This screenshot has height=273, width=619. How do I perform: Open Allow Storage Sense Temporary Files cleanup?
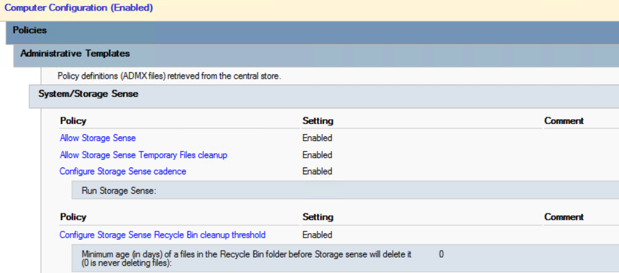click(144, 155)
